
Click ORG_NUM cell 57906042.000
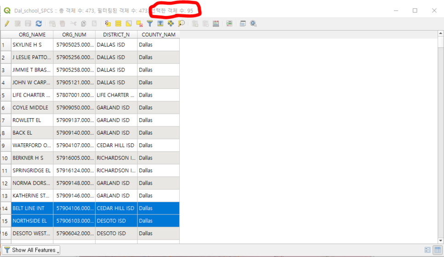pos(74,234)
